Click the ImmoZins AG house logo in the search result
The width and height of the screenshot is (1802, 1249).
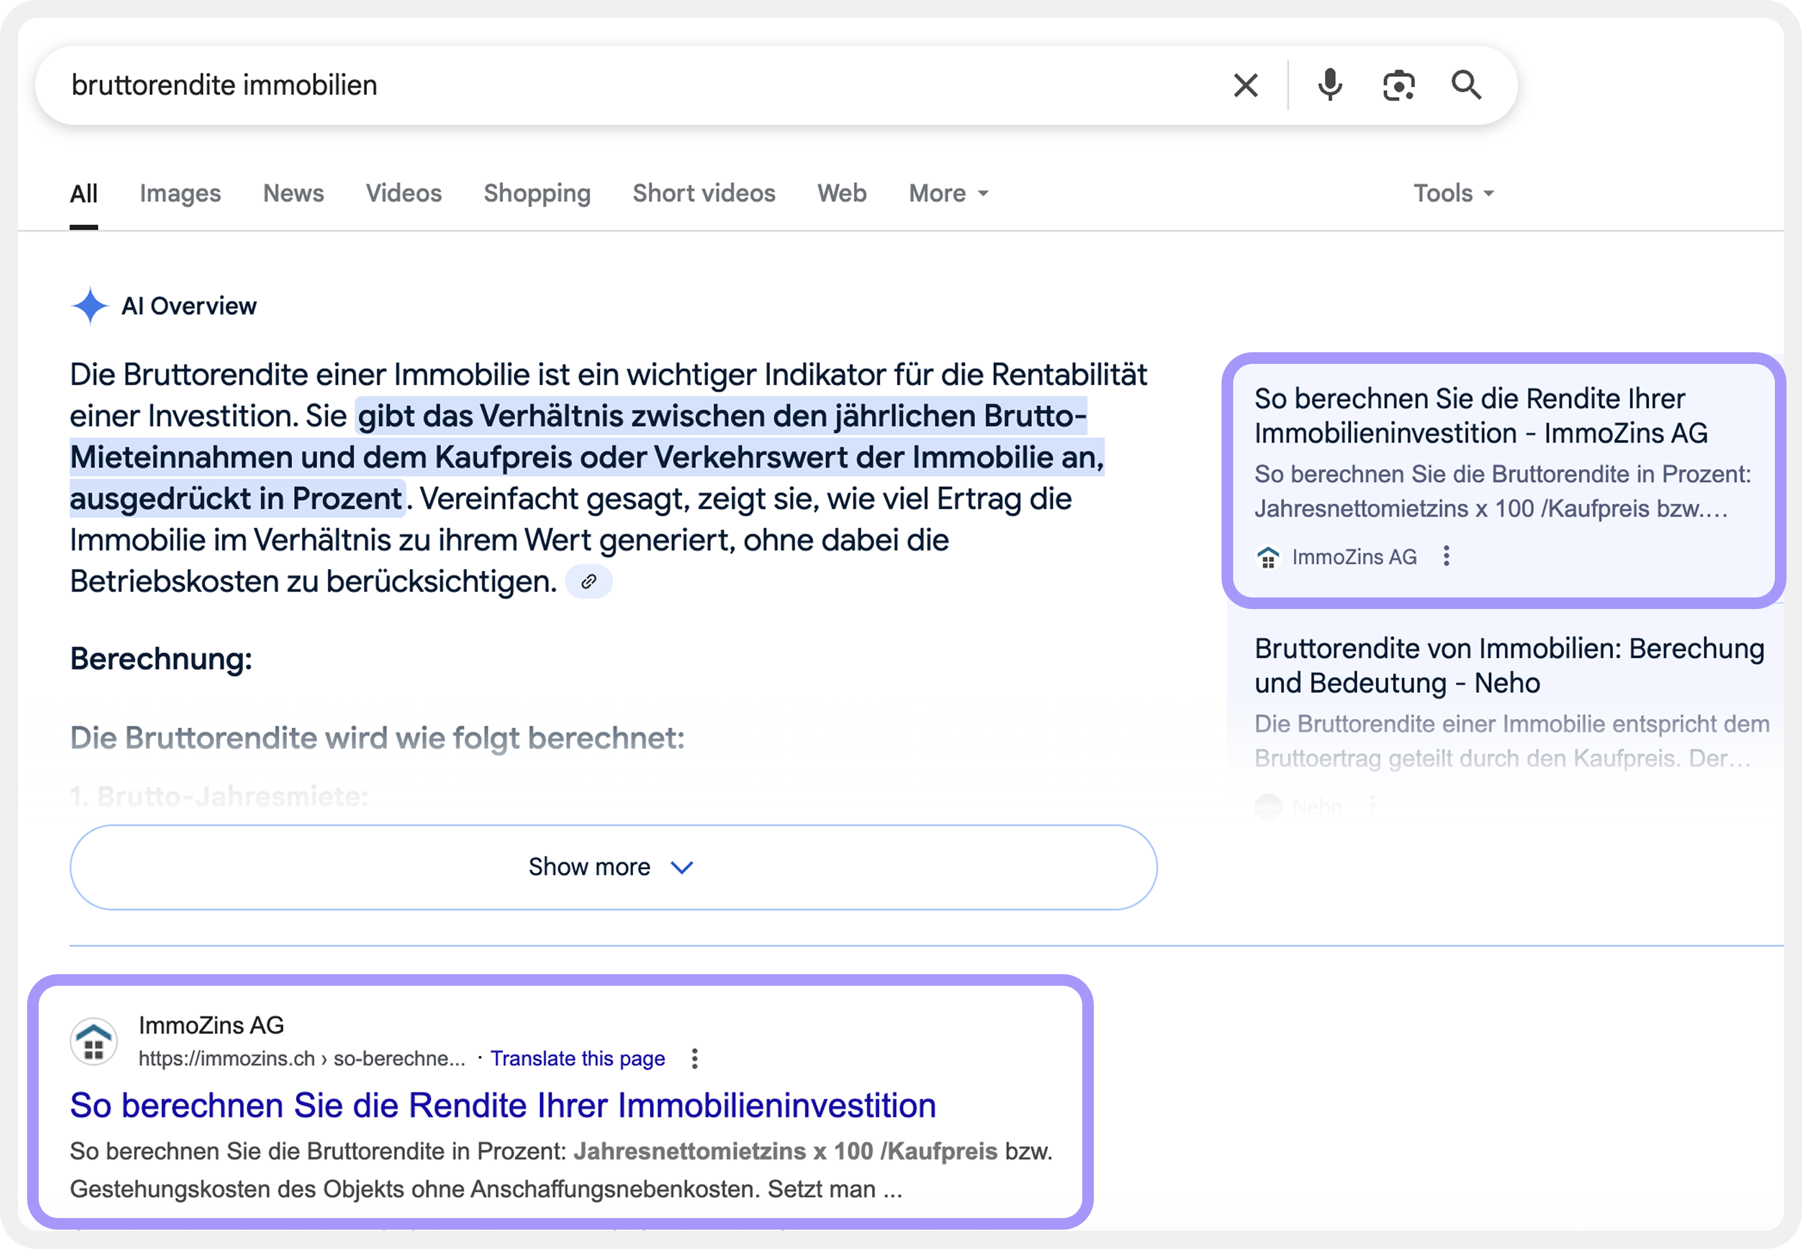[x=94, y=1042]
